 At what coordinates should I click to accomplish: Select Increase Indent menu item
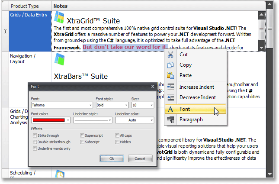pos(196,87)
